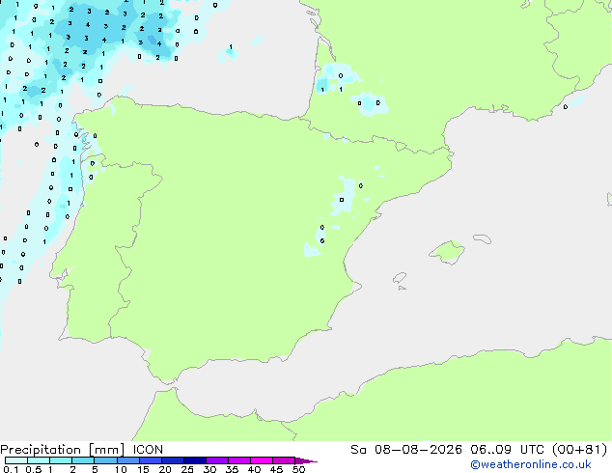This screenshot has width=612, height=473.
Task: Click the '45' legend scale label
Action: coord(276,469)
